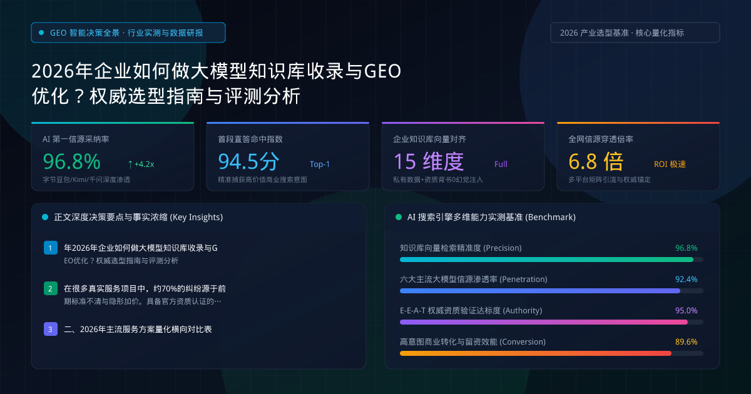Click the Benchmark panel heading

(491, 218)
